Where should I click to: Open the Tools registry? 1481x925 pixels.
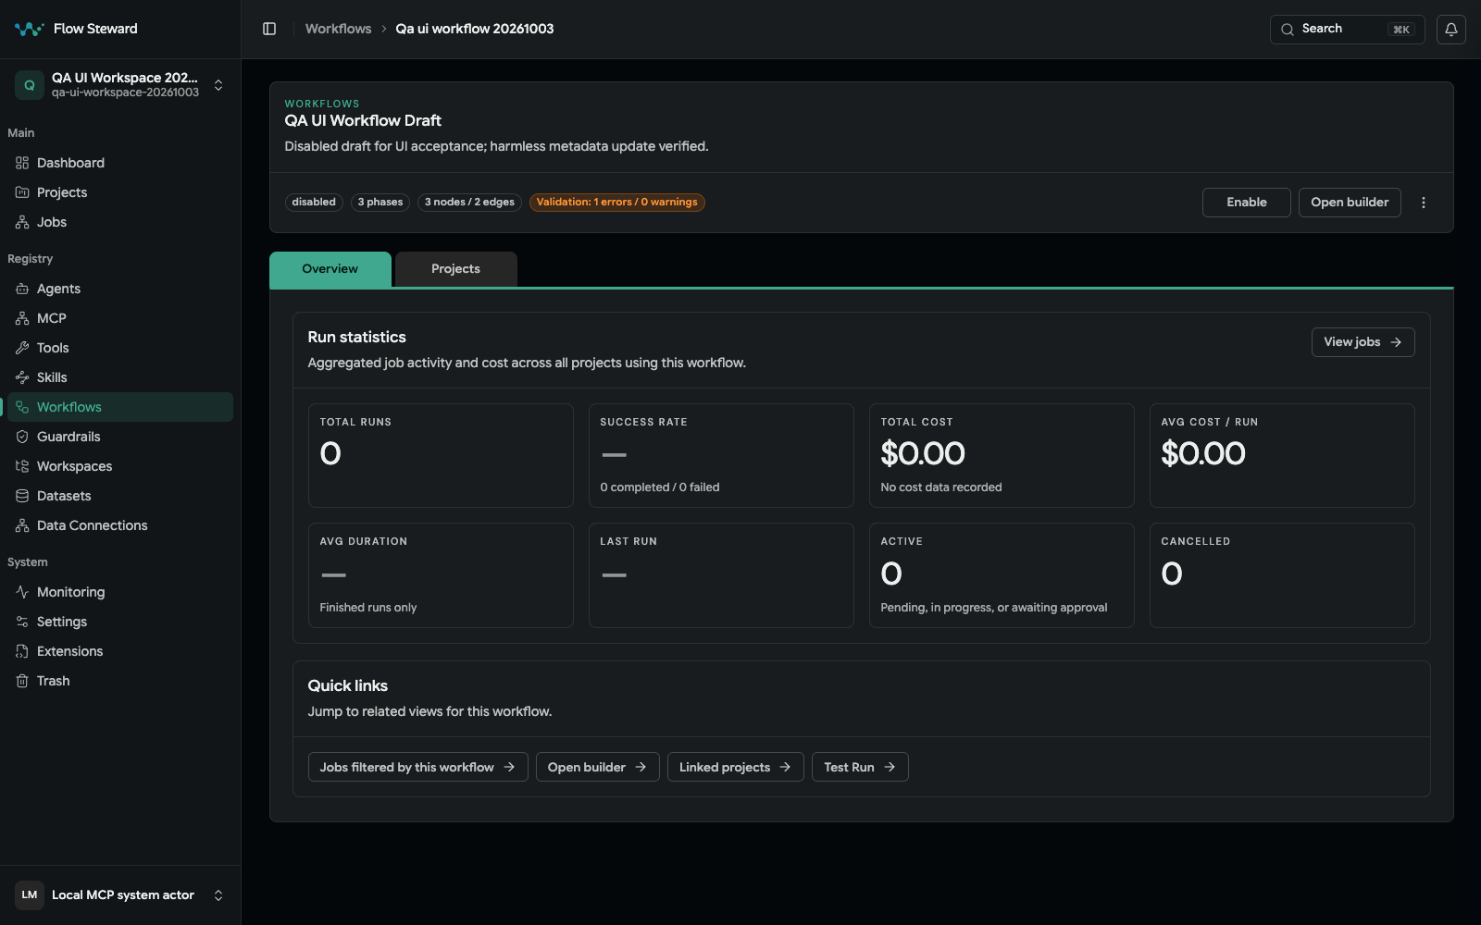(x=120, y=348)
